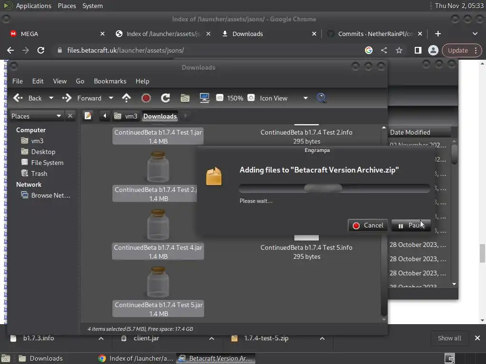486x364 pixels.
Task: Pause the Engrampa archiving operation
Action: click(411, 225)
